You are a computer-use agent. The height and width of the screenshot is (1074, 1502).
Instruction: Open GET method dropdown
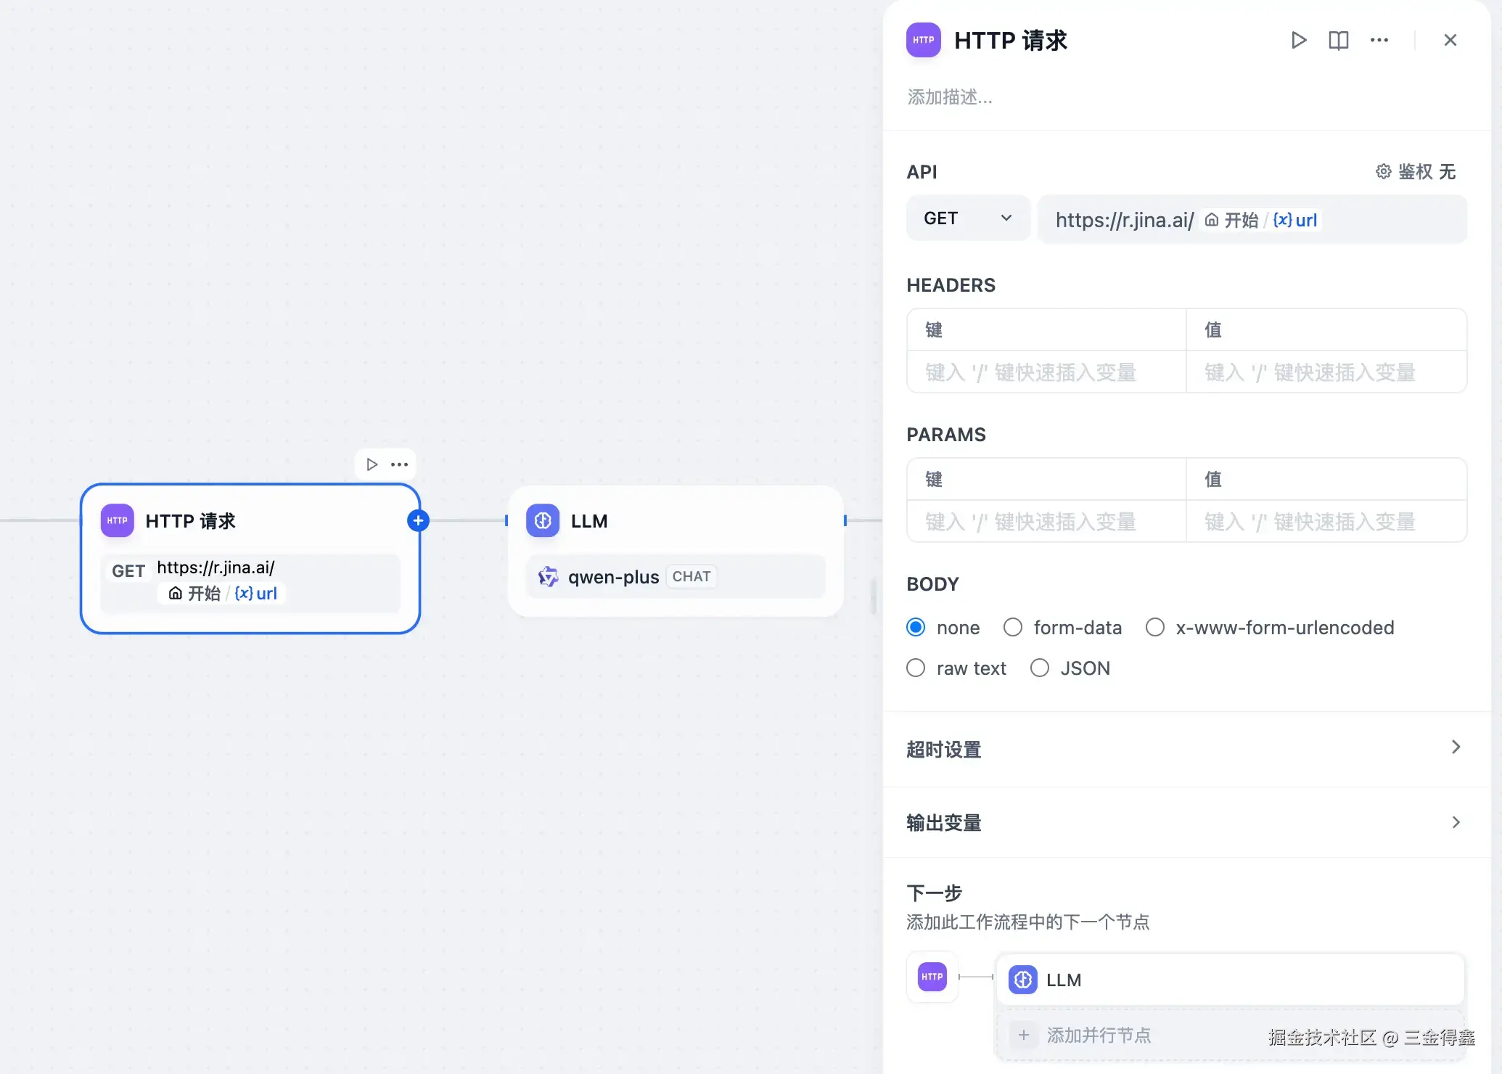pyautogui.click(x=967, y=218)
